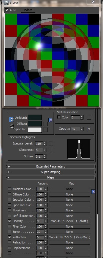Enable the Self-Illumination Color checkbox

coord(59,117)
